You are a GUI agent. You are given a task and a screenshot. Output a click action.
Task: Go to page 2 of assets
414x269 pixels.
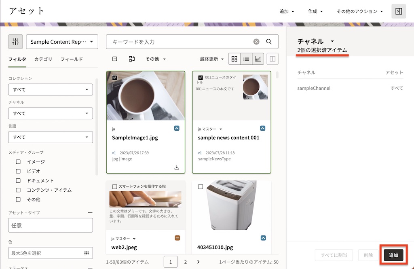pyautogui.click(x=186, y=262)
